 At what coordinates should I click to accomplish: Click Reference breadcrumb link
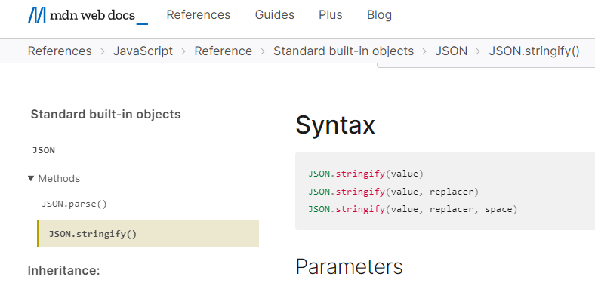224,51
